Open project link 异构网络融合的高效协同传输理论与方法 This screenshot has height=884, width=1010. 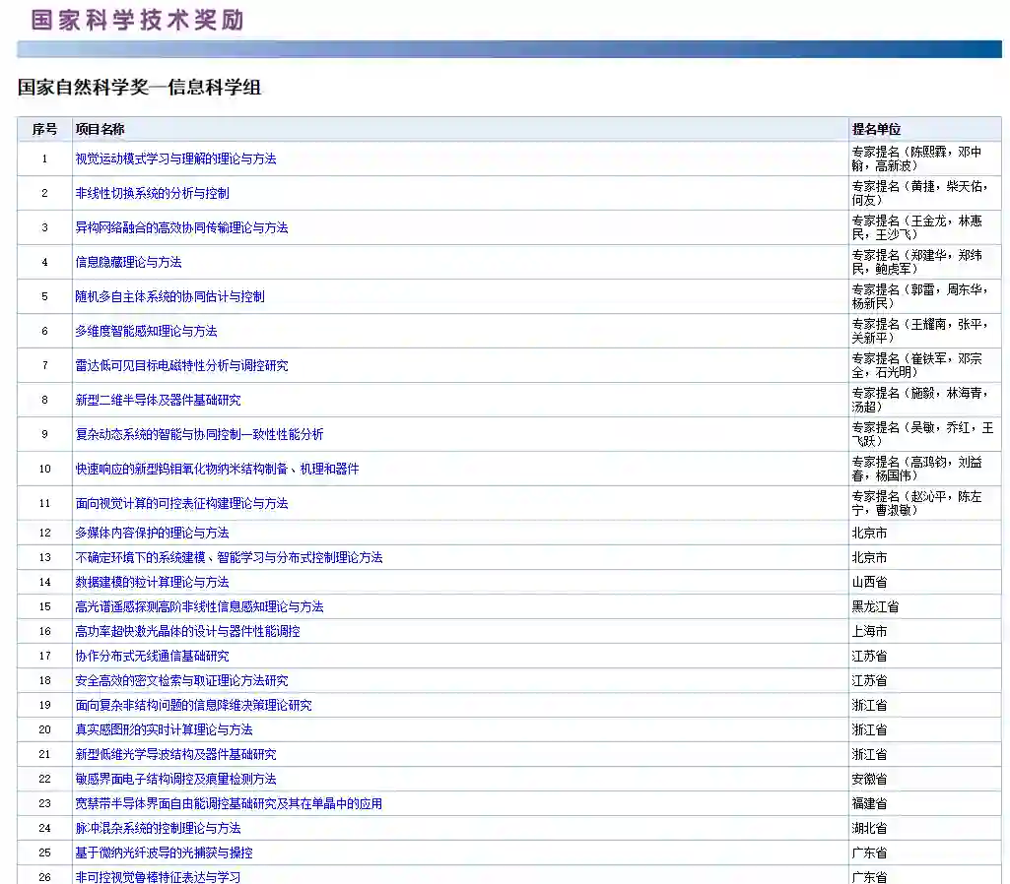pos(181,227)
